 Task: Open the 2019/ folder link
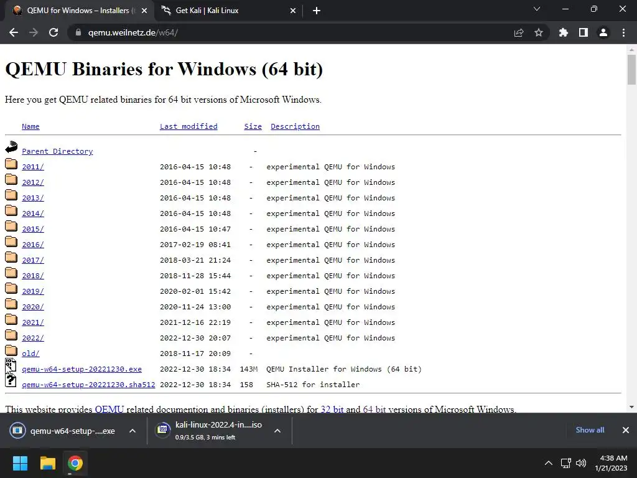33,291
